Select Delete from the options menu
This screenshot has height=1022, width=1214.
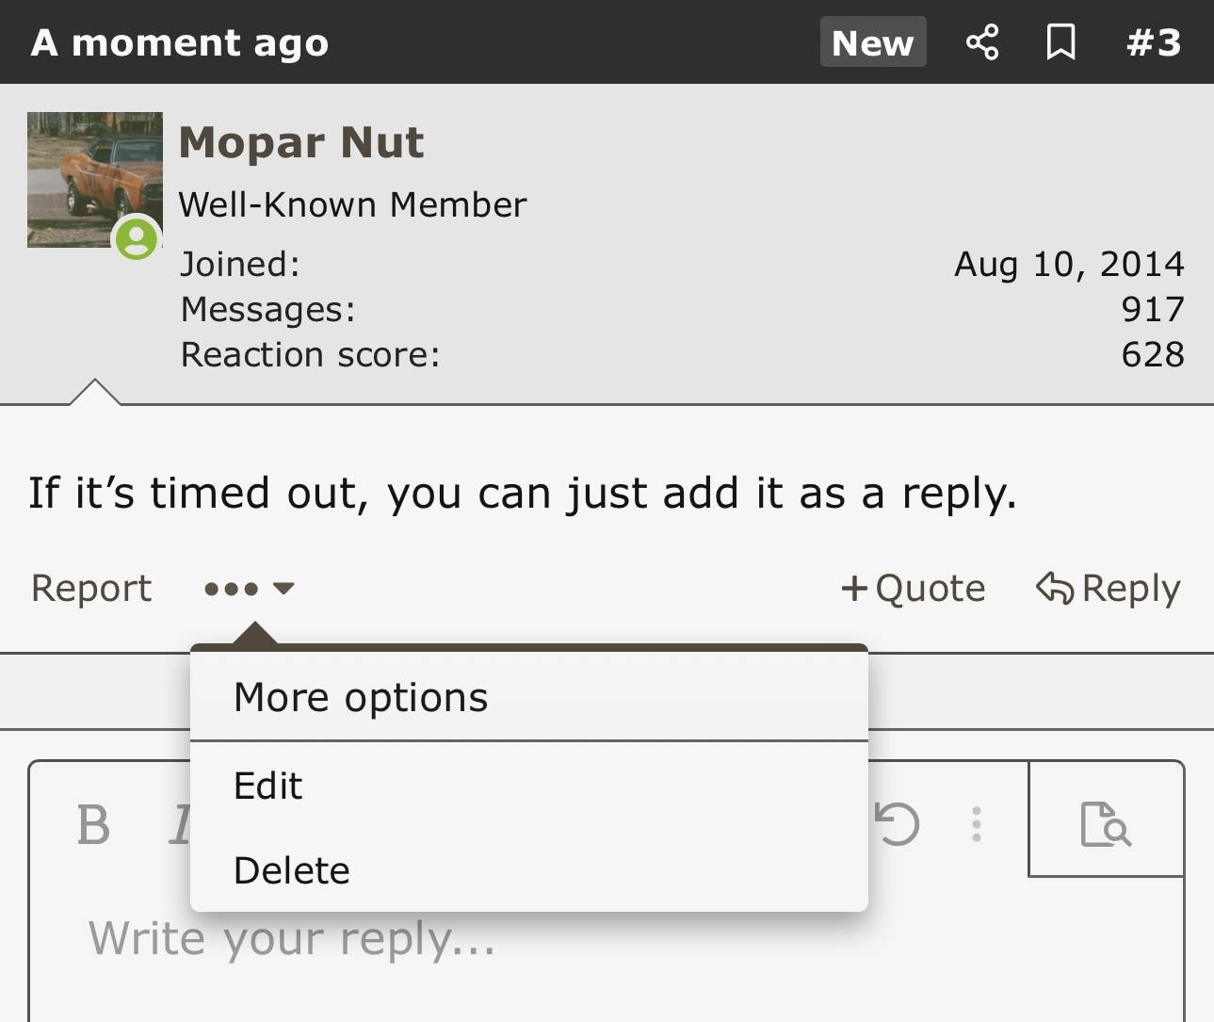(291, 870)
